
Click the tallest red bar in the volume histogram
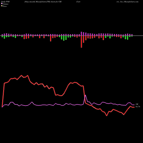coord(82,41)
